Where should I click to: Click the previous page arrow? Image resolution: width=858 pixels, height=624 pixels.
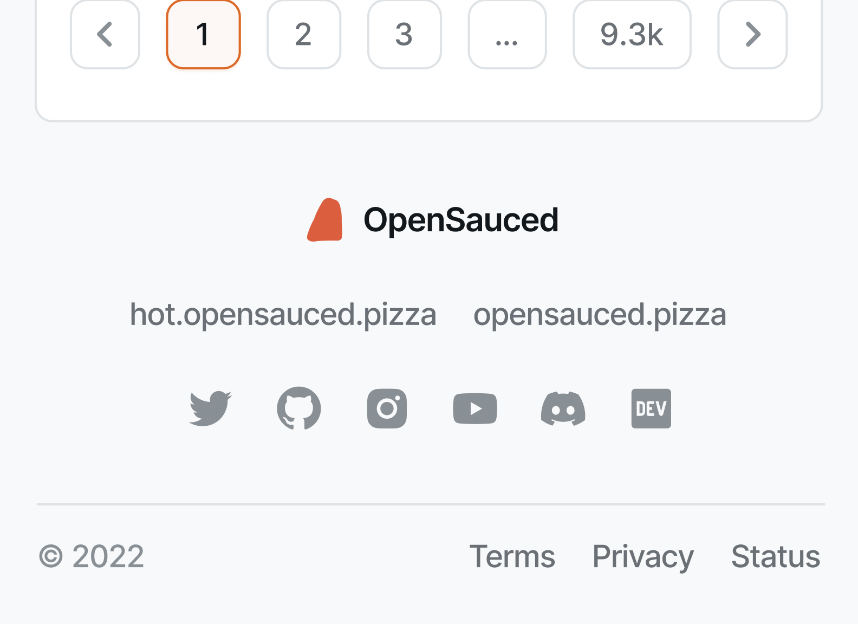pyautogui.click(x=105, y=35)
